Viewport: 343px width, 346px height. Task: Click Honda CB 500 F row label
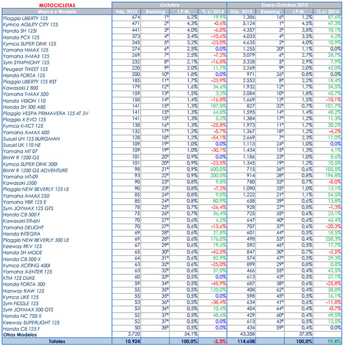pyautogui.click(x=22, y=215)
